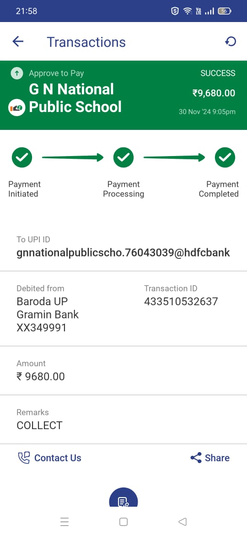Screen dimensions: 247x537
Task: Tap the G N National Public School name
Action: coord(75,98)
